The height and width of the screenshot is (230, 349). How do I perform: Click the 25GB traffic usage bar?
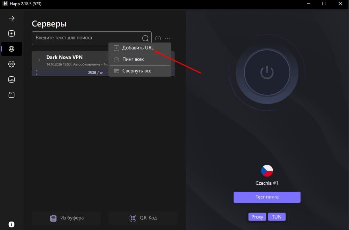(72, 72)
